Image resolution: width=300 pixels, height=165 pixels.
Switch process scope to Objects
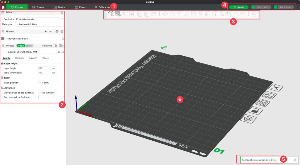pos(29,46)
